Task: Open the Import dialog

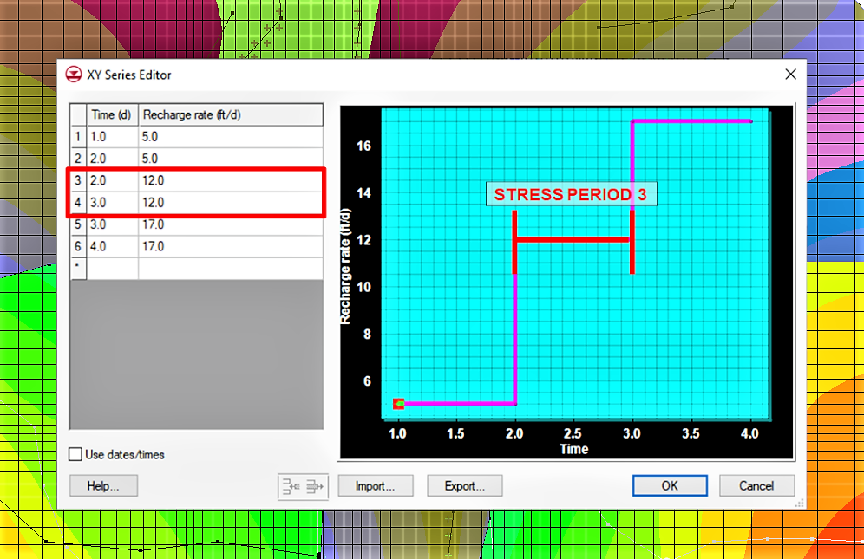Action: (376, 485)
